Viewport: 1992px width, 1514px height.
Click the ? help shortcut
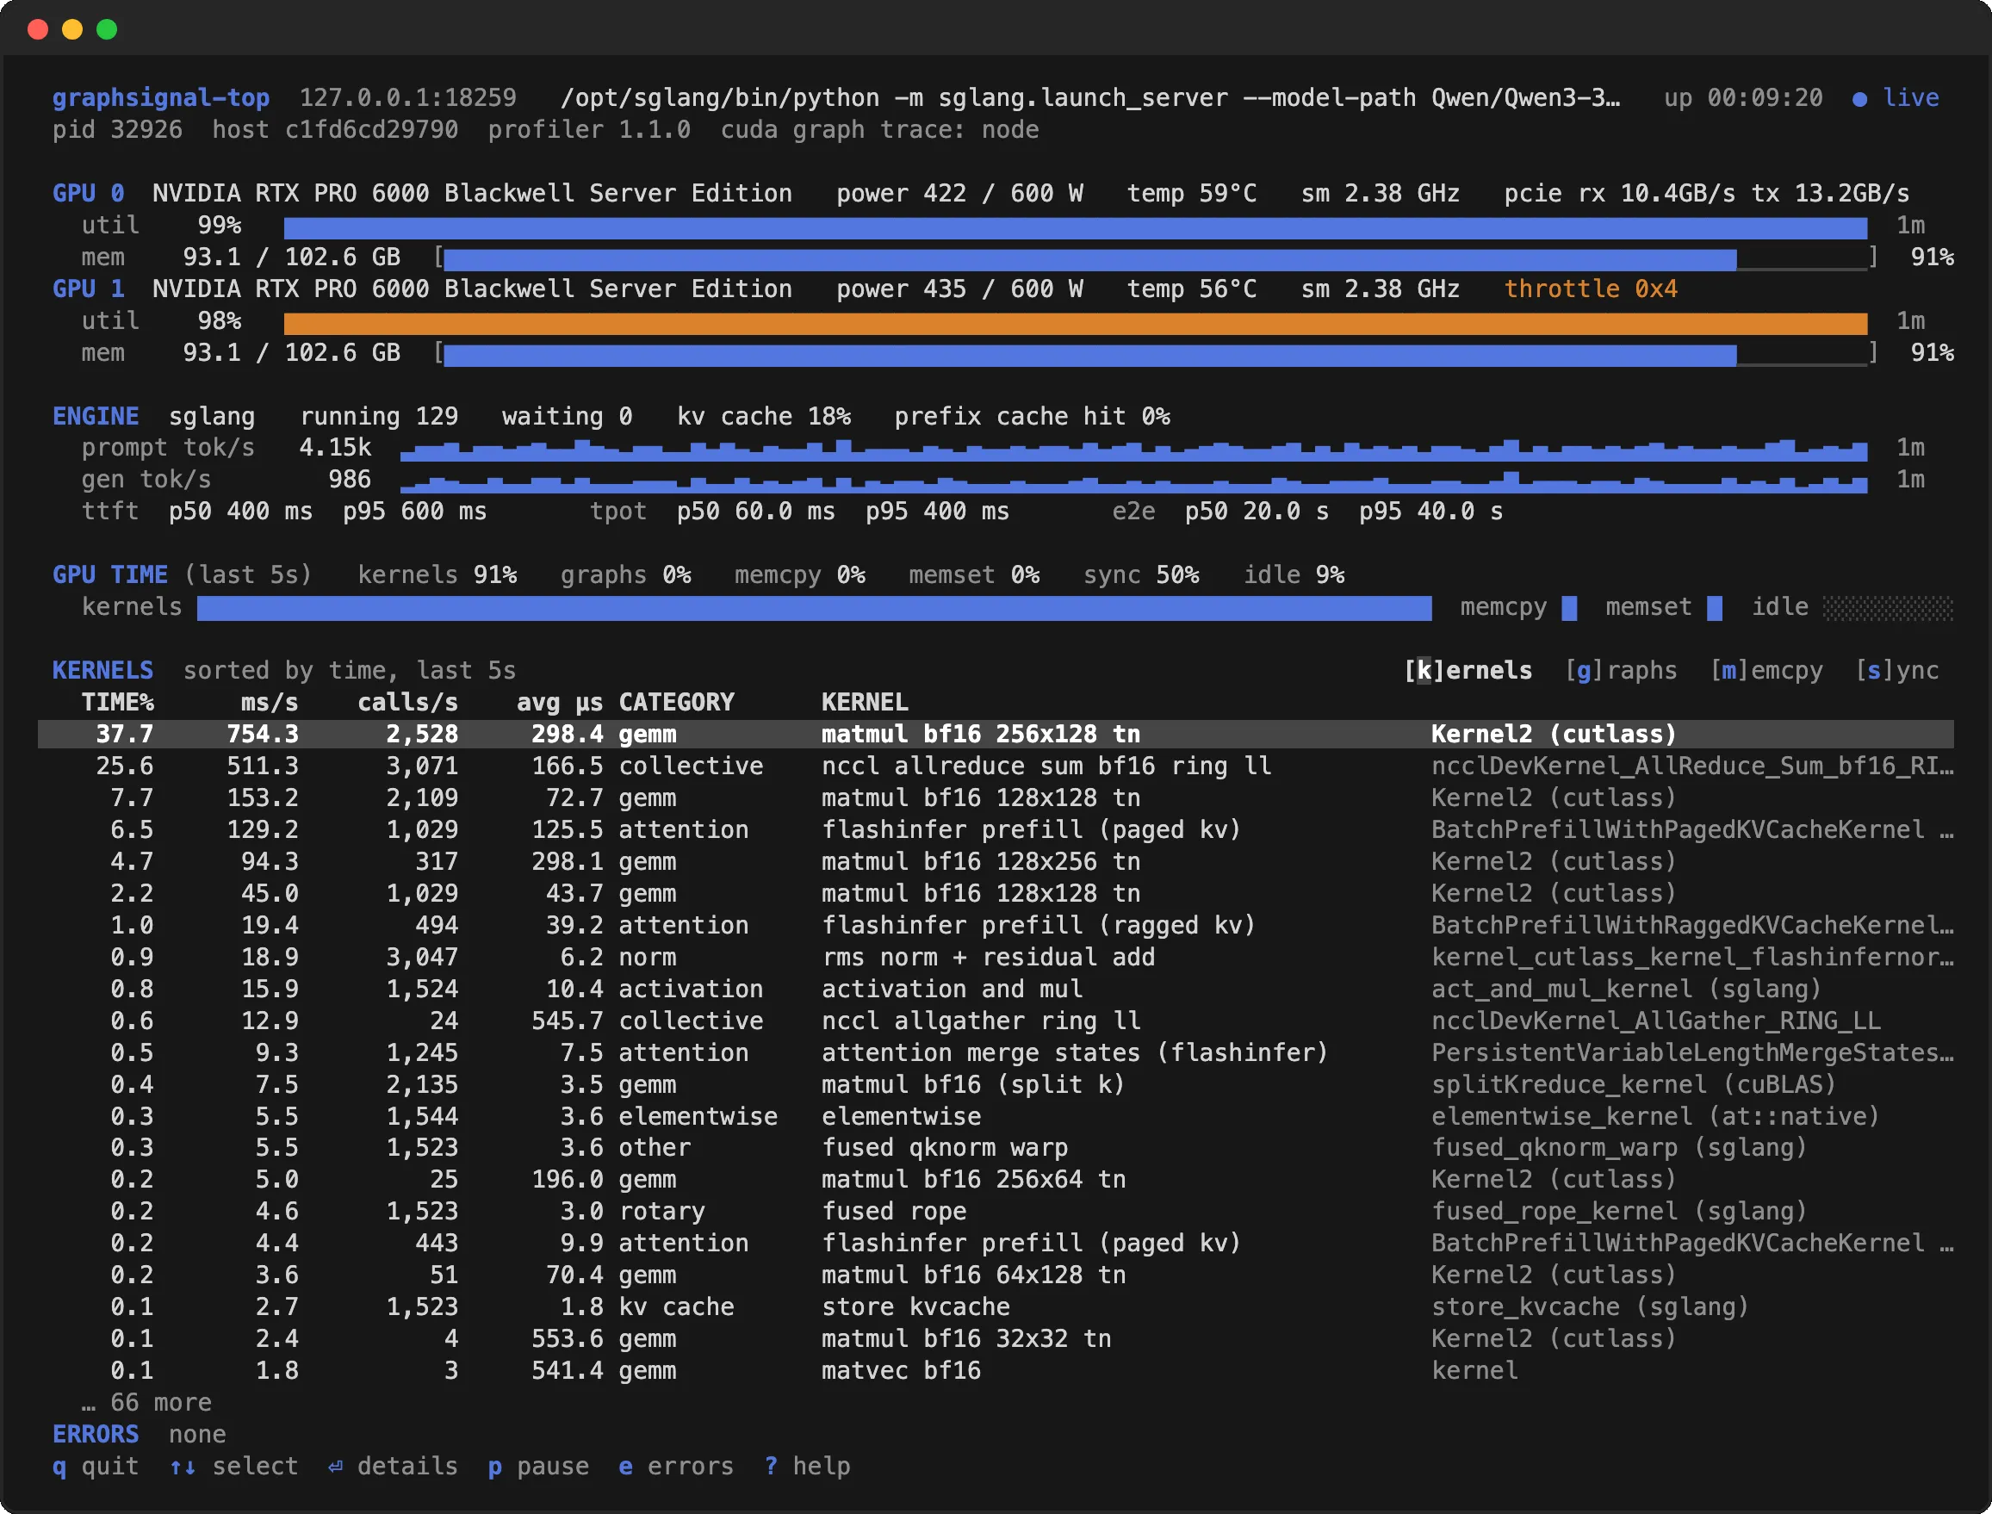[x=807, y=1467]
